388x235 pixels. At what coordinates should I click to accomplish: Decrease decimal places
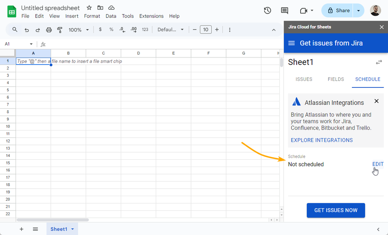point(122,30)
